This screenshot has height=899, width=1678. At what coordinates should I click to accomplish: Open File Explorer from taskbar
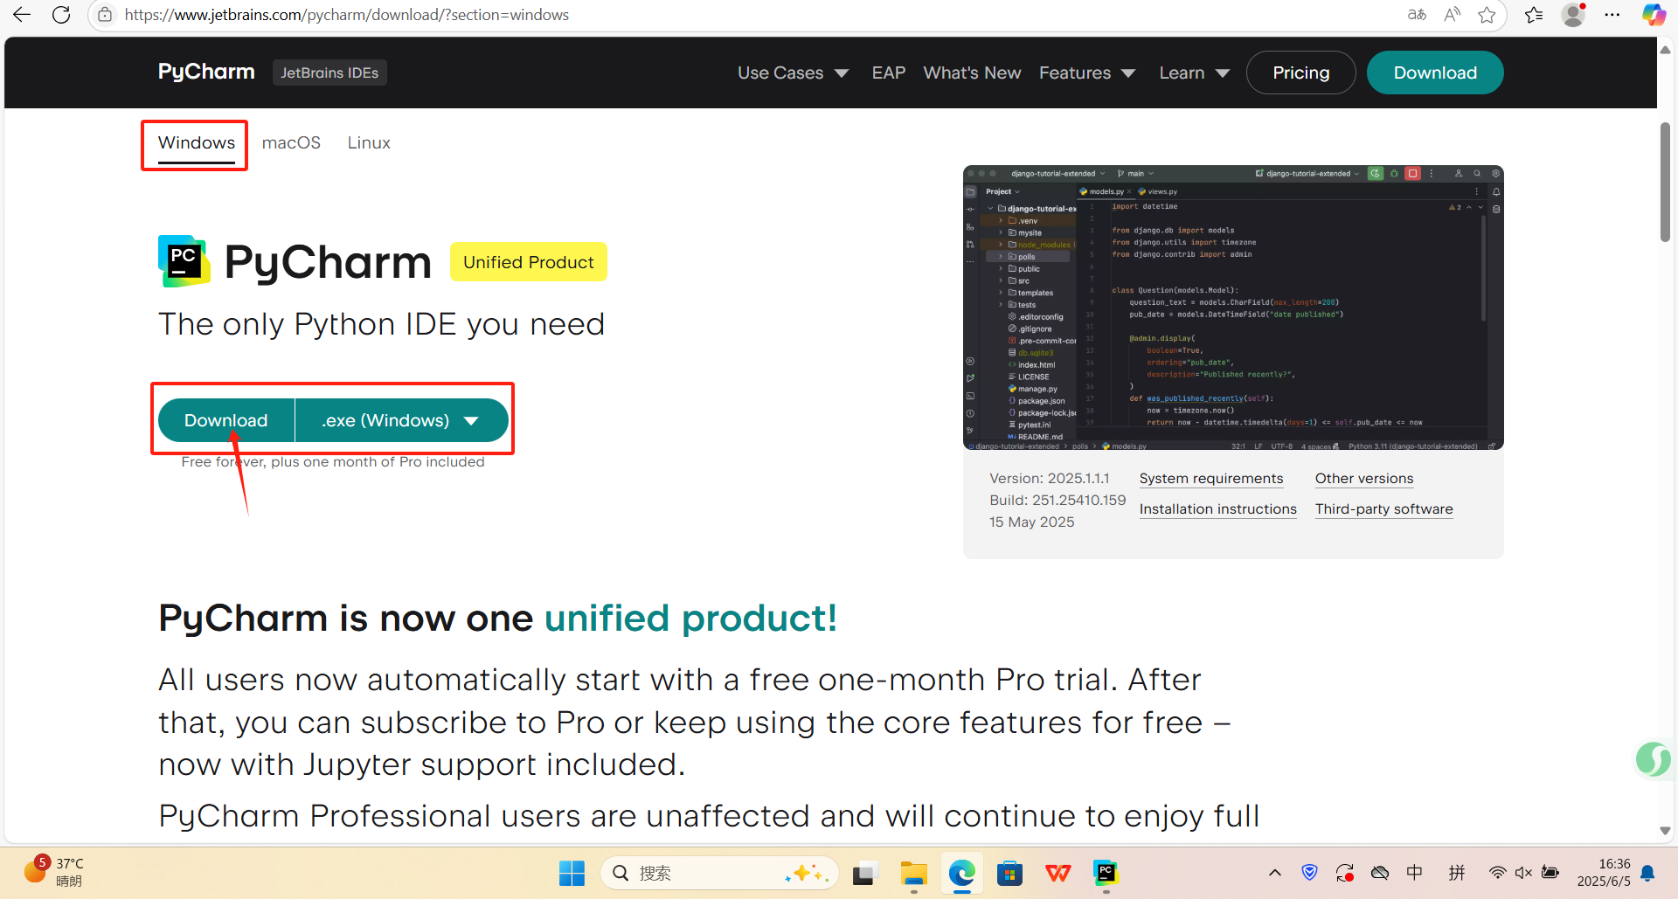click(913, 873)
